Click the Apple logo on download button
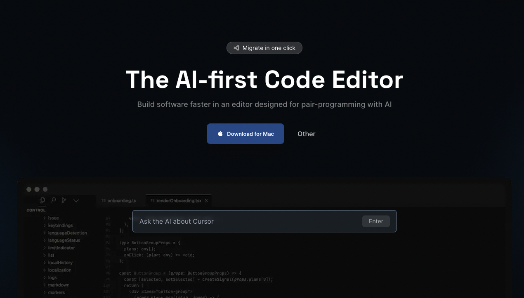 coord(220,134)
